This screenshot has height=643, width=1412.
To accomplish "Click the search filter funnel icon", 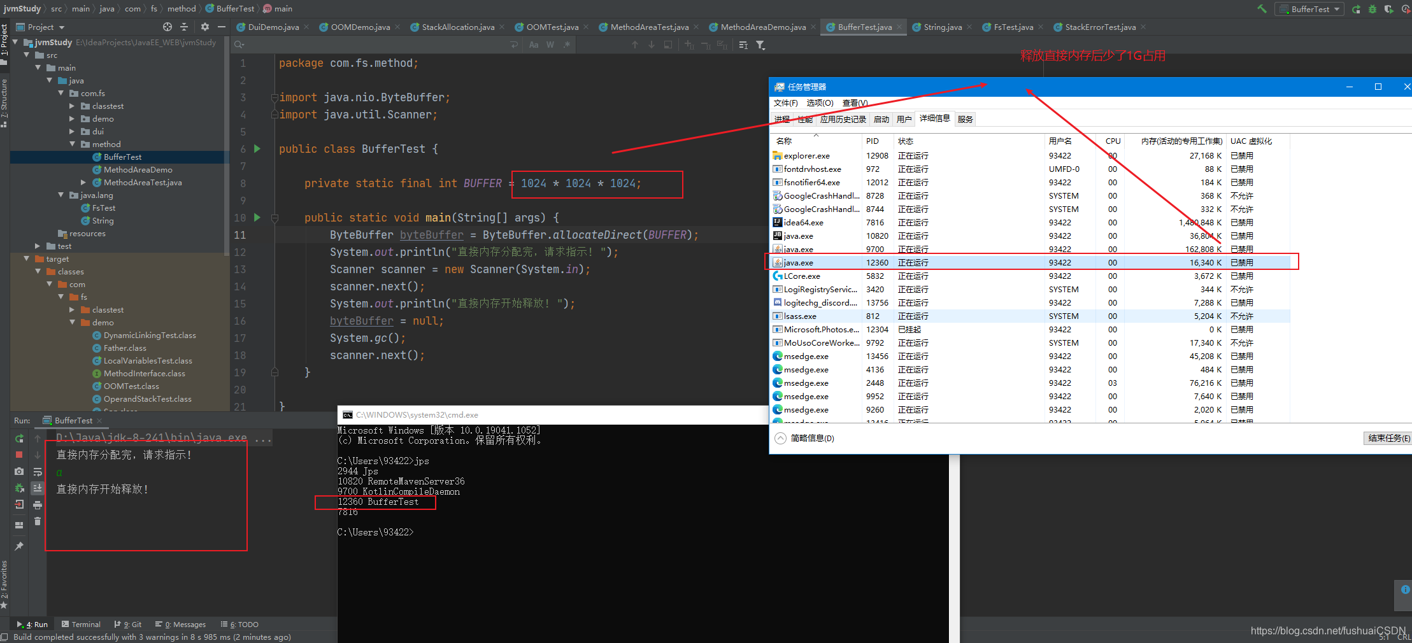I will pyautogui.click(x=760, y=45).
